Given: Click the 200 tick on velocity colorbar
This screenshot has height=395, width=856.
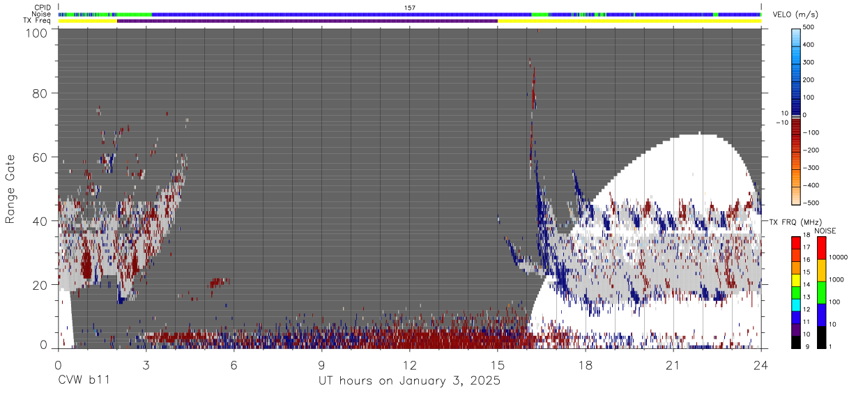Looking at the screenshot, I should [x=809, y=80].
